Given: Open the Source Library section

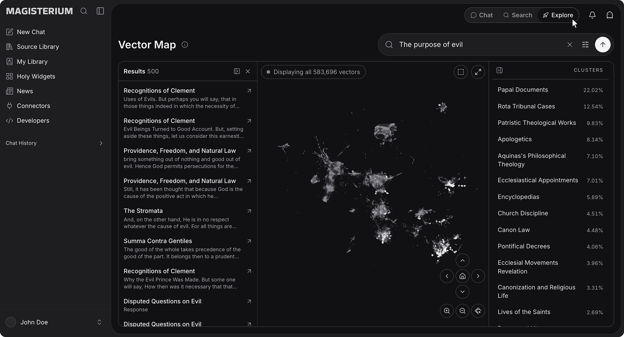Looking at the screenshot, I should (x=33, y=47).
